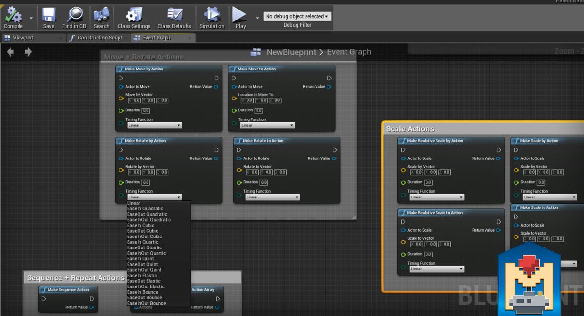Click the Compile blueprint icon
The width and height of the screenshot is (584, 316).
click(13, 18)
